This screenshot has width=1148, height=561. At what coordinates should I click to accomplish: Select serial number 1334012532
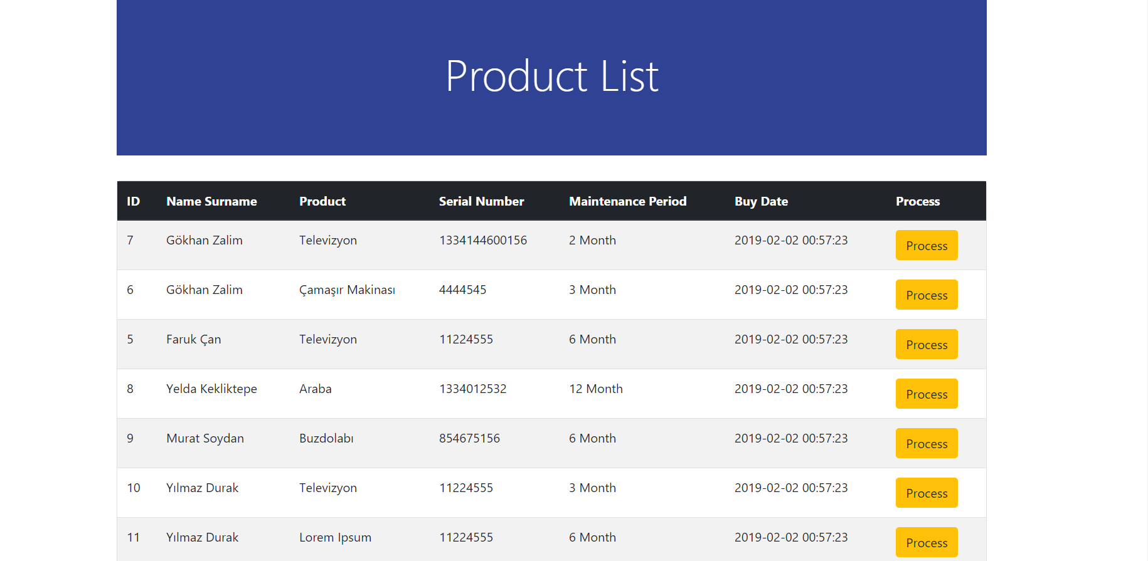coord(473,389)
